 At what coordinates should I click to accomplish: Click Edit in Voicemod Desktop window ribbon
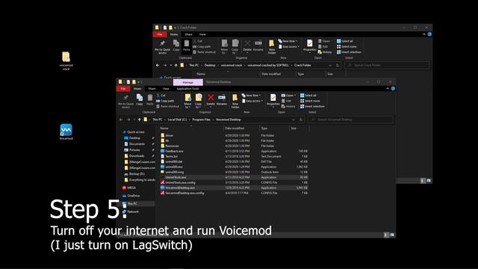click(x=287, y=101)
